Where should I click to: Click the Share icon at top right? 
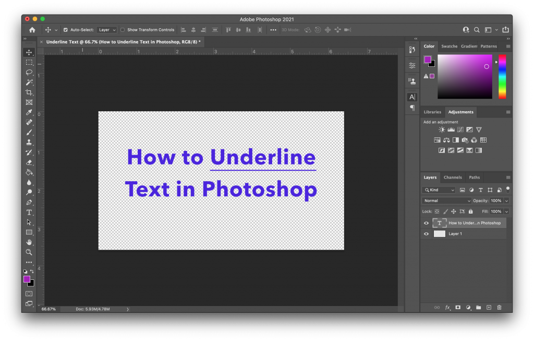(505, 30)
